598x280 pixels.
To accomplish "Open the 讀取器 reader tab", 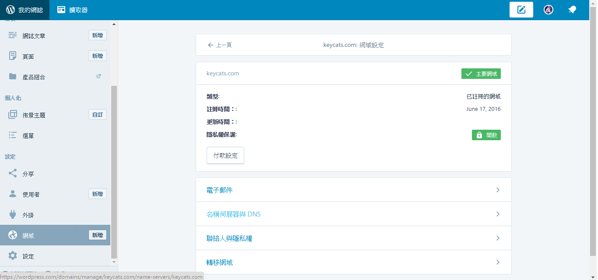I will coord(72,10).
